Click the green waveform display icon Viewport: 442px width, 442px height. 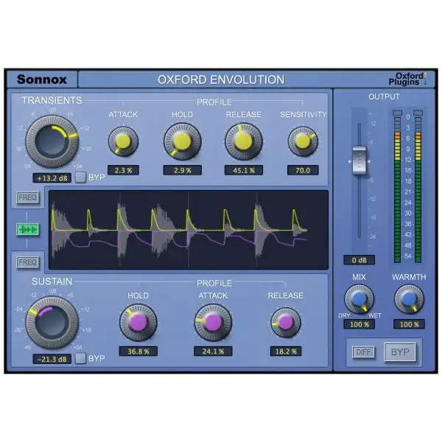[x=28, y=229]
